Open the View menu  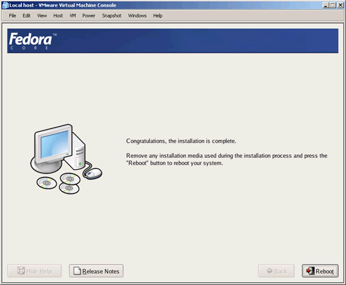coord(42,15)
